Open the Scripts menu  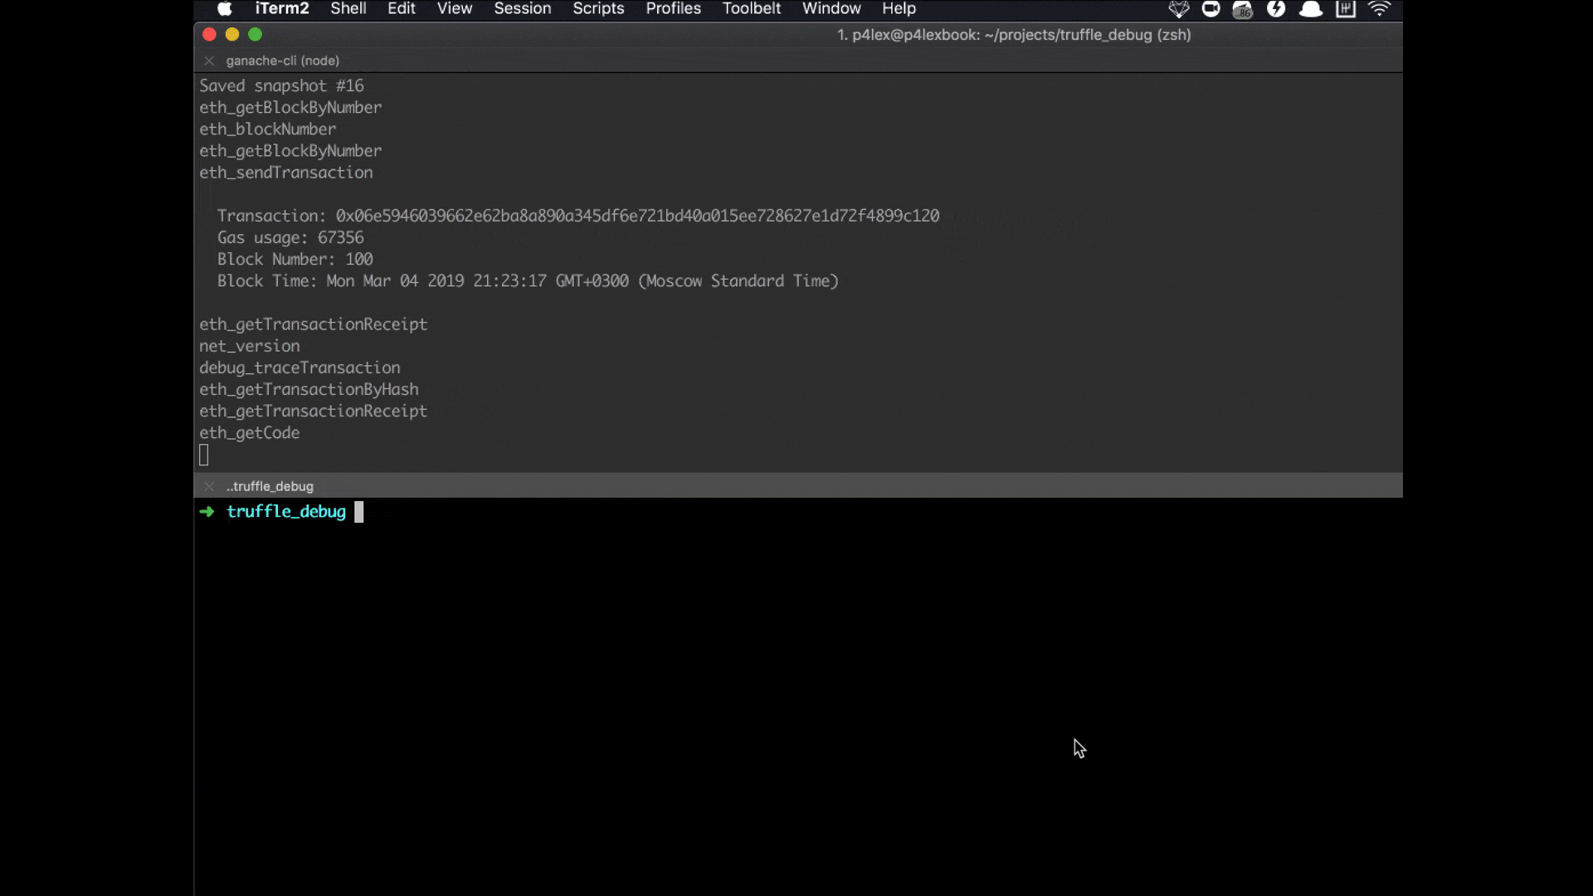598,9
